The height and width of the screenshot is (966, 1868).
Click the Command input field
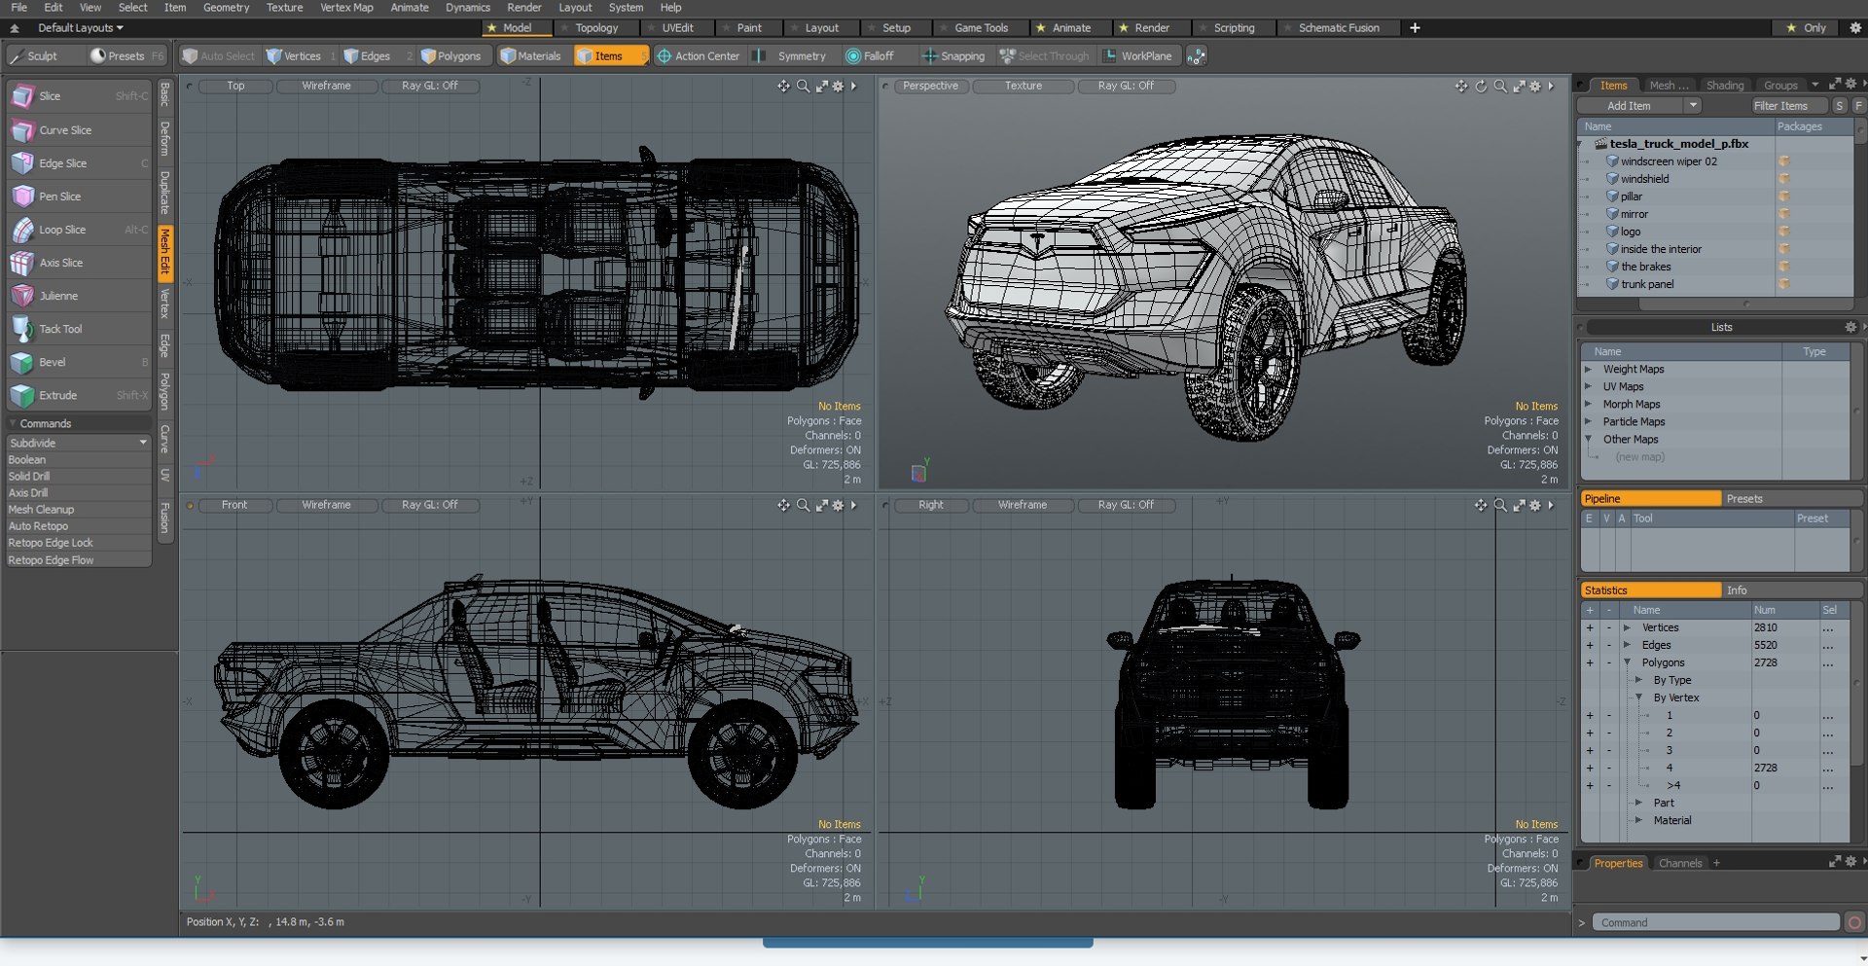(1715, 922)
